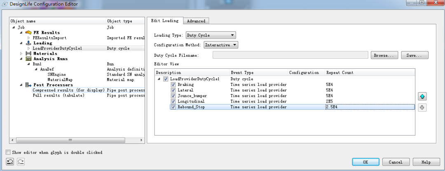Open the Loading Type dropdown

click(x=211, y=35)
